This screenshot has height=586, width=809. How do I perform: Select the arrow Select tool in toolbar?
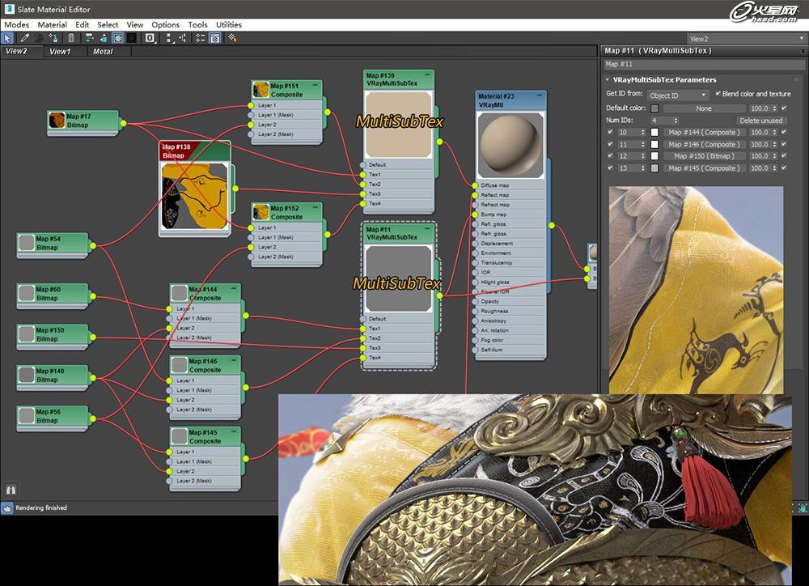(x=7, y=38)
